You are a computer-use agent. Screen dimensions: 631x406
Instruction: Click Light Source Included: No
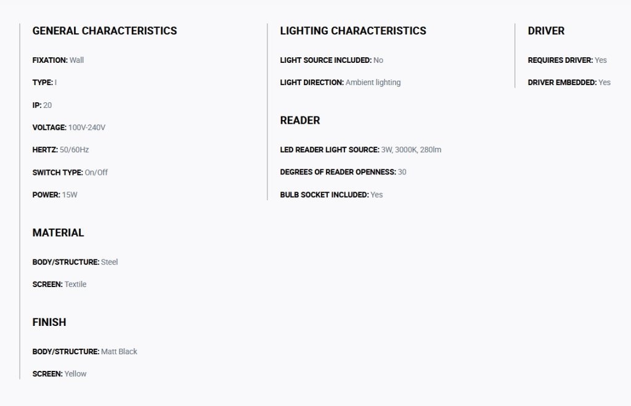coord(332,60)
